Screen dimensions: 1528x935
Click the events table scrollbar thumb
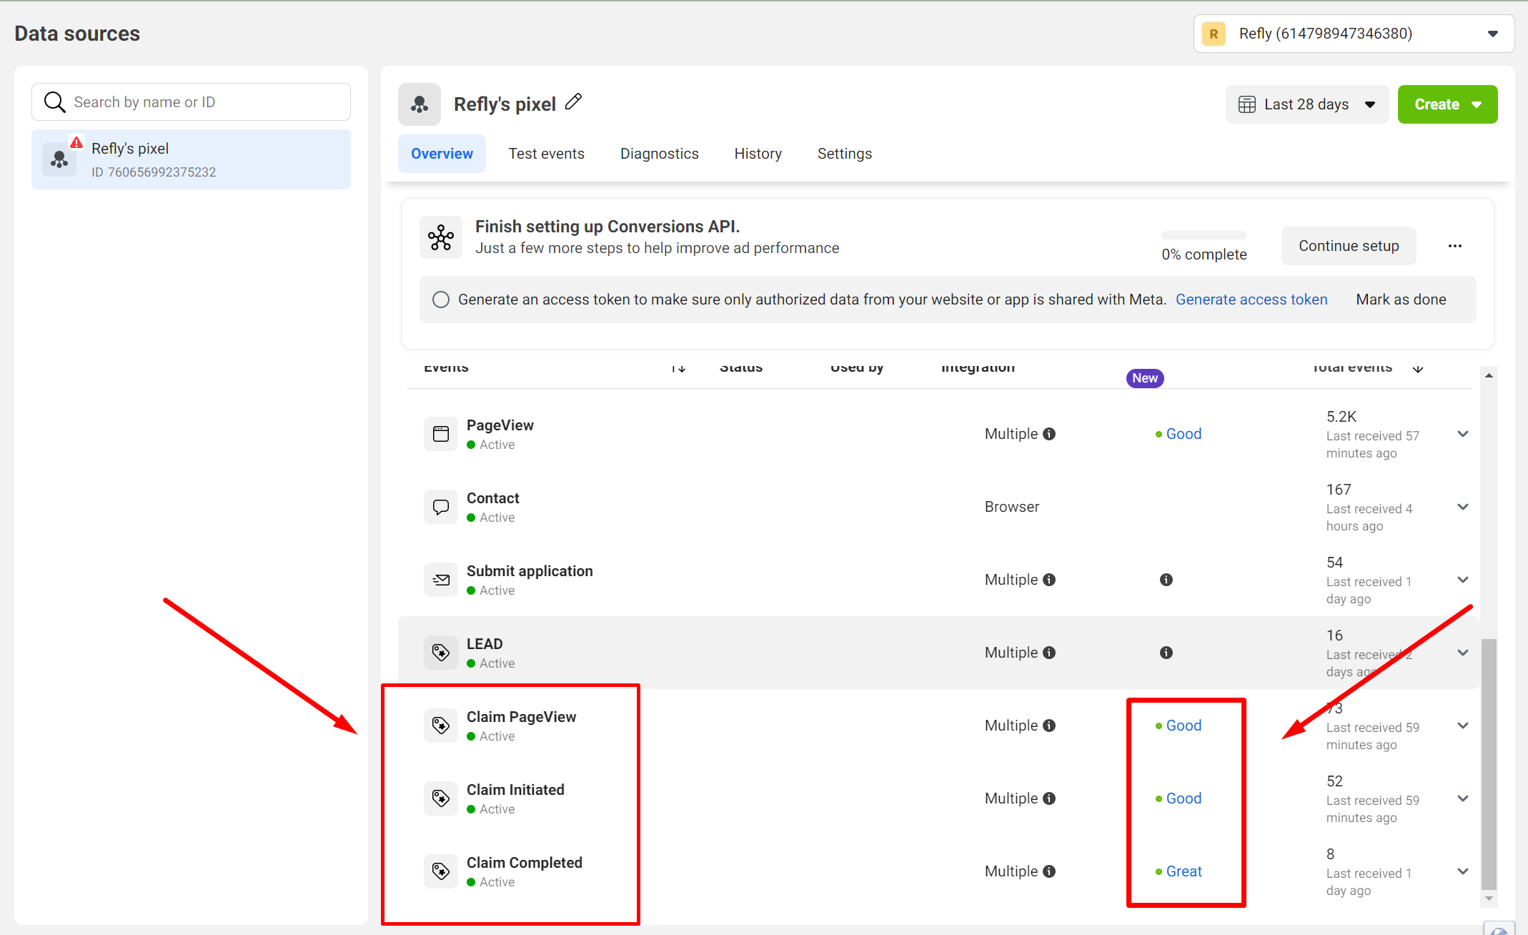point(1489,763)
